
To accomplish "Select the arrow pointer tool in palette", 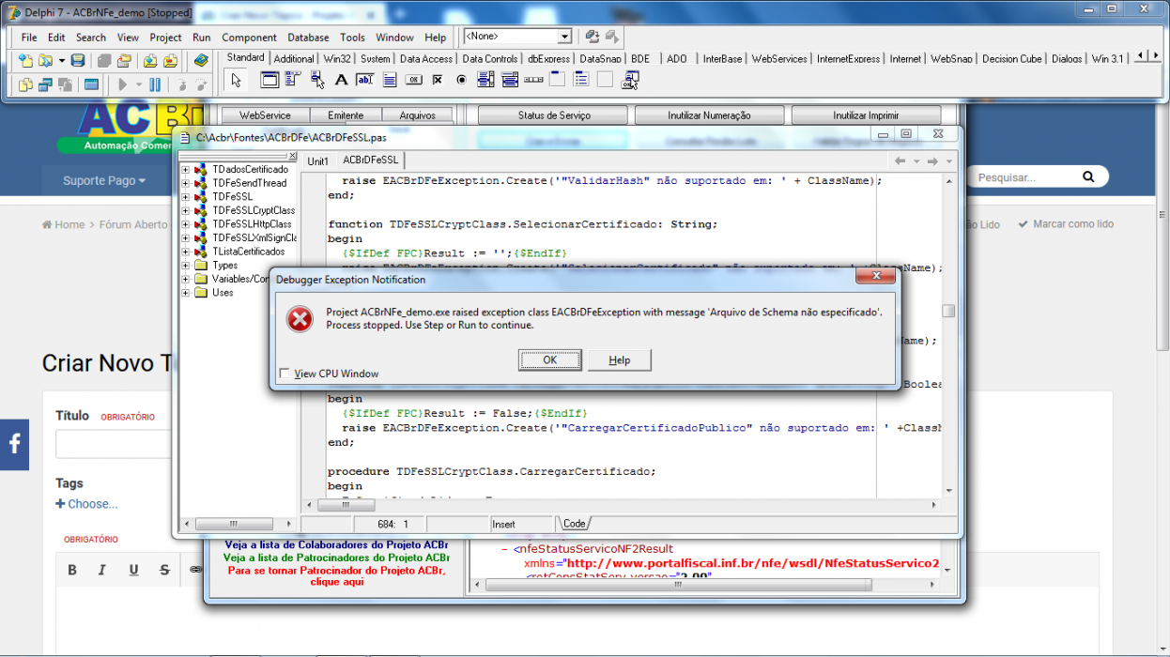I will [236, 81].
